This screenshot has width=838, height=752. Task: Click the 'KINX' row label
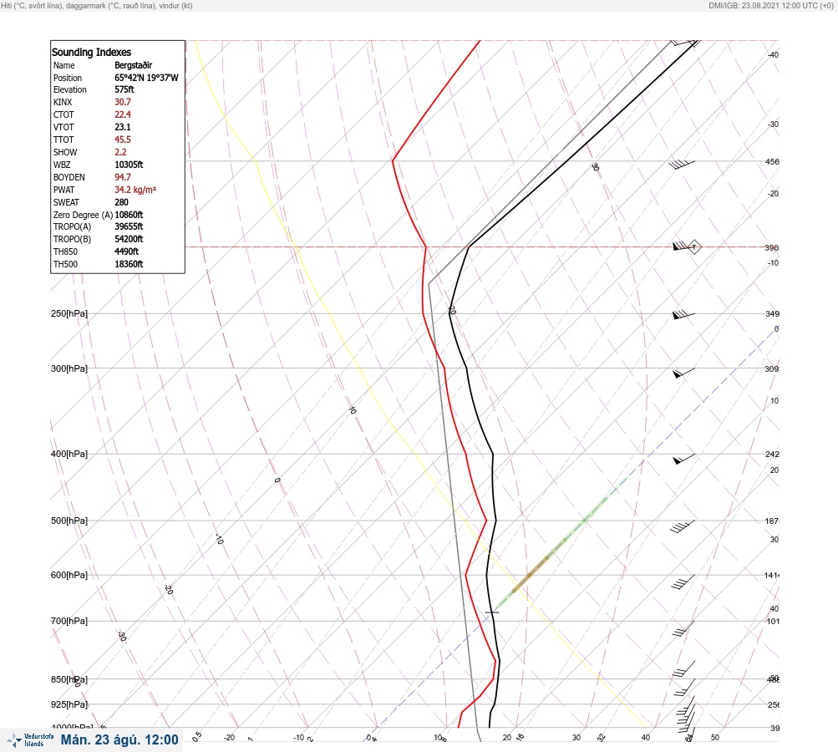click(63, 102)
